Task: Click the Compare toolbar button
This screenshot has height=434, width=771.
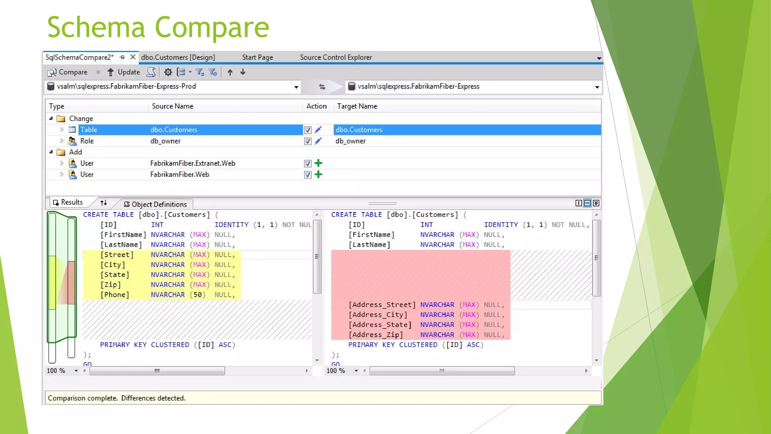Action: tap(67, 72)
